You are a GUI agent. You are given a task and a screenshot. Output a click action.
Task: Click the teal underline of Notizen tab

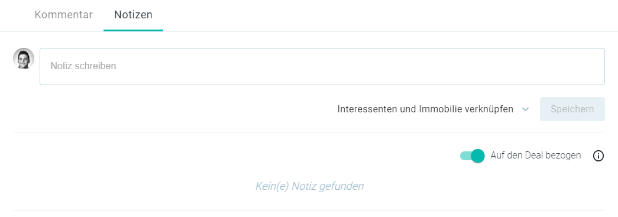coord(133,30)
